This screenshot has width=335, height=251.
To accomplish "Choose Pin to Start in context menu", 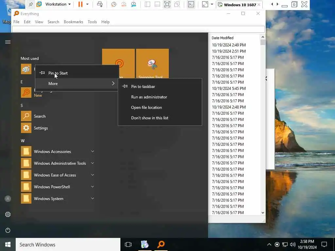I will (x=77, y=73).
